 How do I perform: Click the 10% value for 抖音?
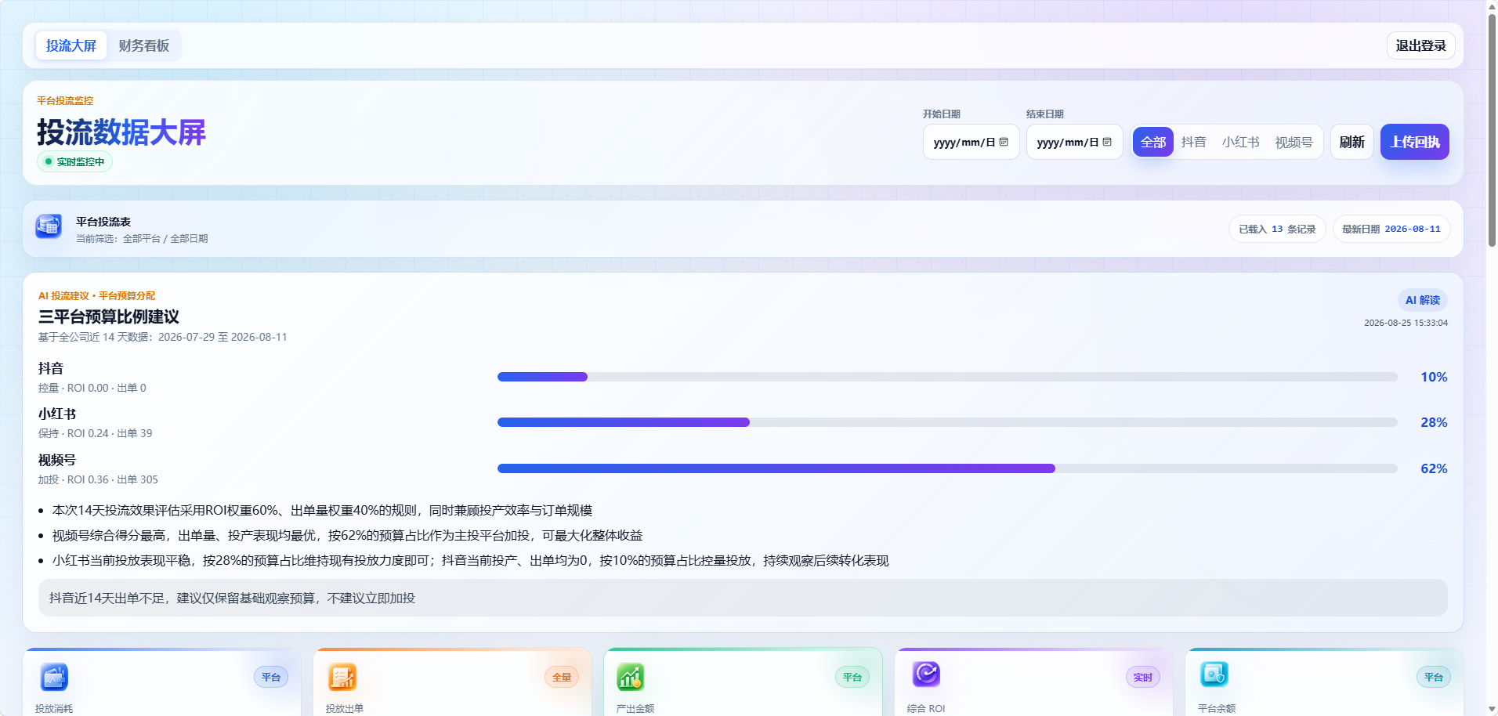[x=1434, y=377]
